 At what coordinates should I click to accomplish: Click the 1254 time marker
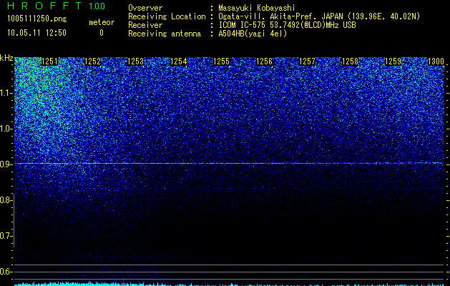coord(179,61)
